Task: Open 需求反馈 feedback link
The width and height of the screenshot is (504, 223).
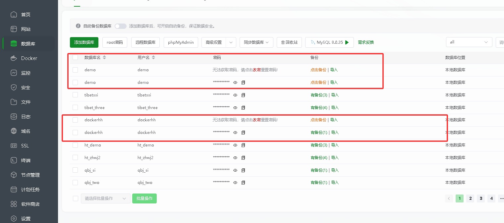Action: (365, 42)
